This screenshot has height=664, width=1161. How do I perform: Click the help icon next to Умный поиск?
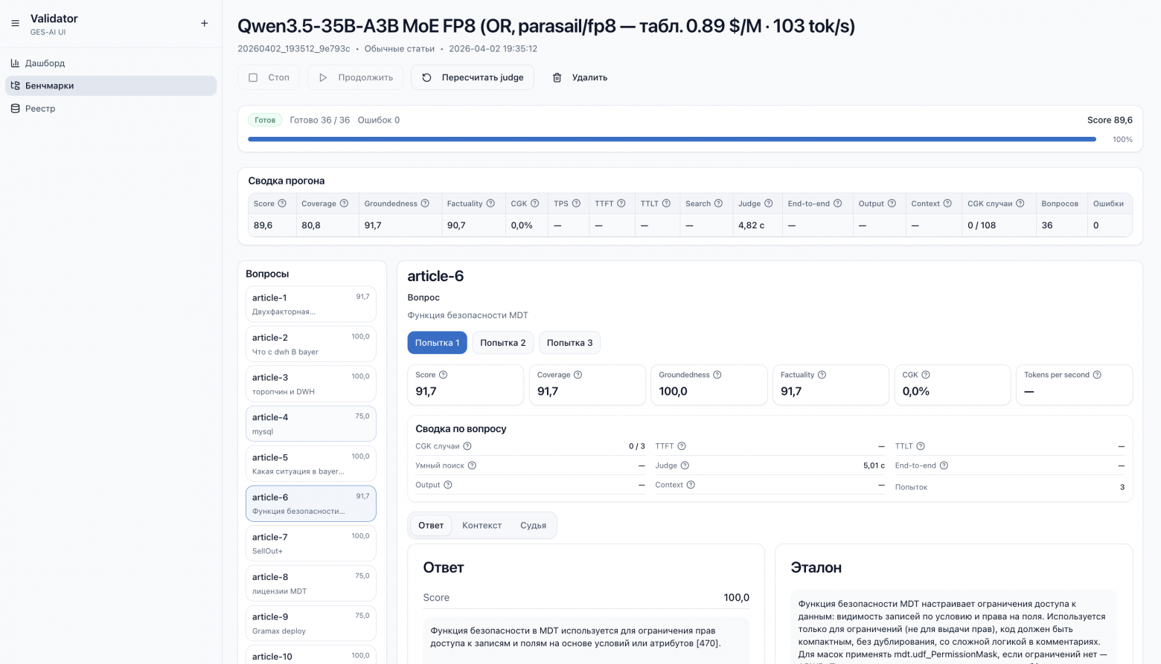[472, 465]
